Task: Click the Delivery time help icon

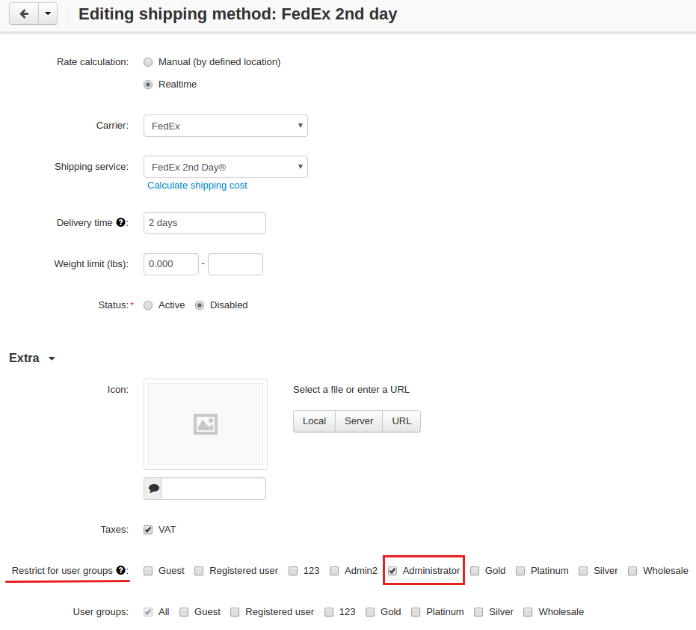Action: point(121,222)
